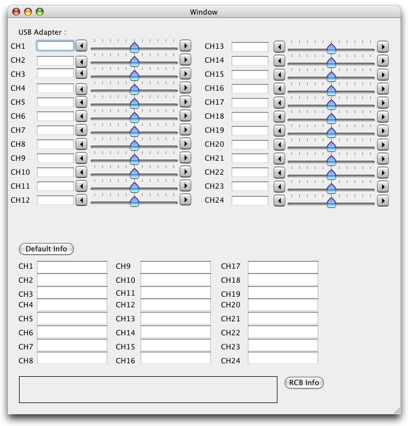Click the lower CH17 info field
Image resolution: width=410 pixels, height=426 pixels.
[282, 267]
